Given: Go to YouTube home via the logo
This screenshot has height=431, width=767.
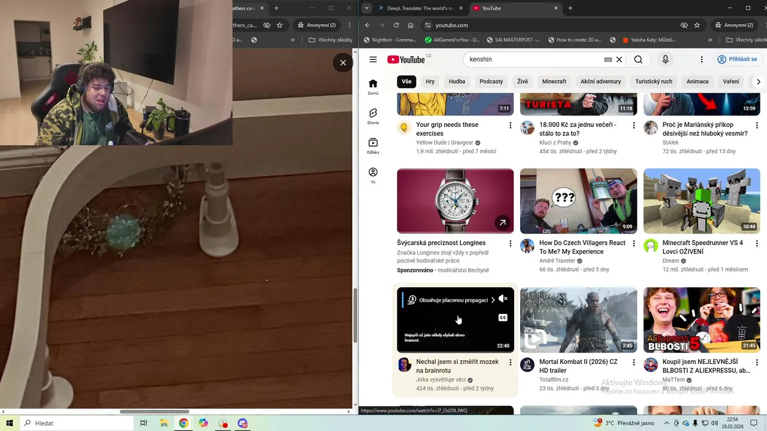Looking at the screenshot, I should [406, 59].
